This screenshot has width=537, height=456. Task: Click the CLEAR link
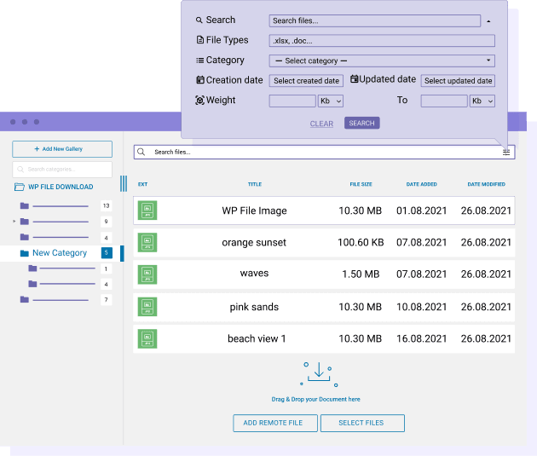(321, 124)
